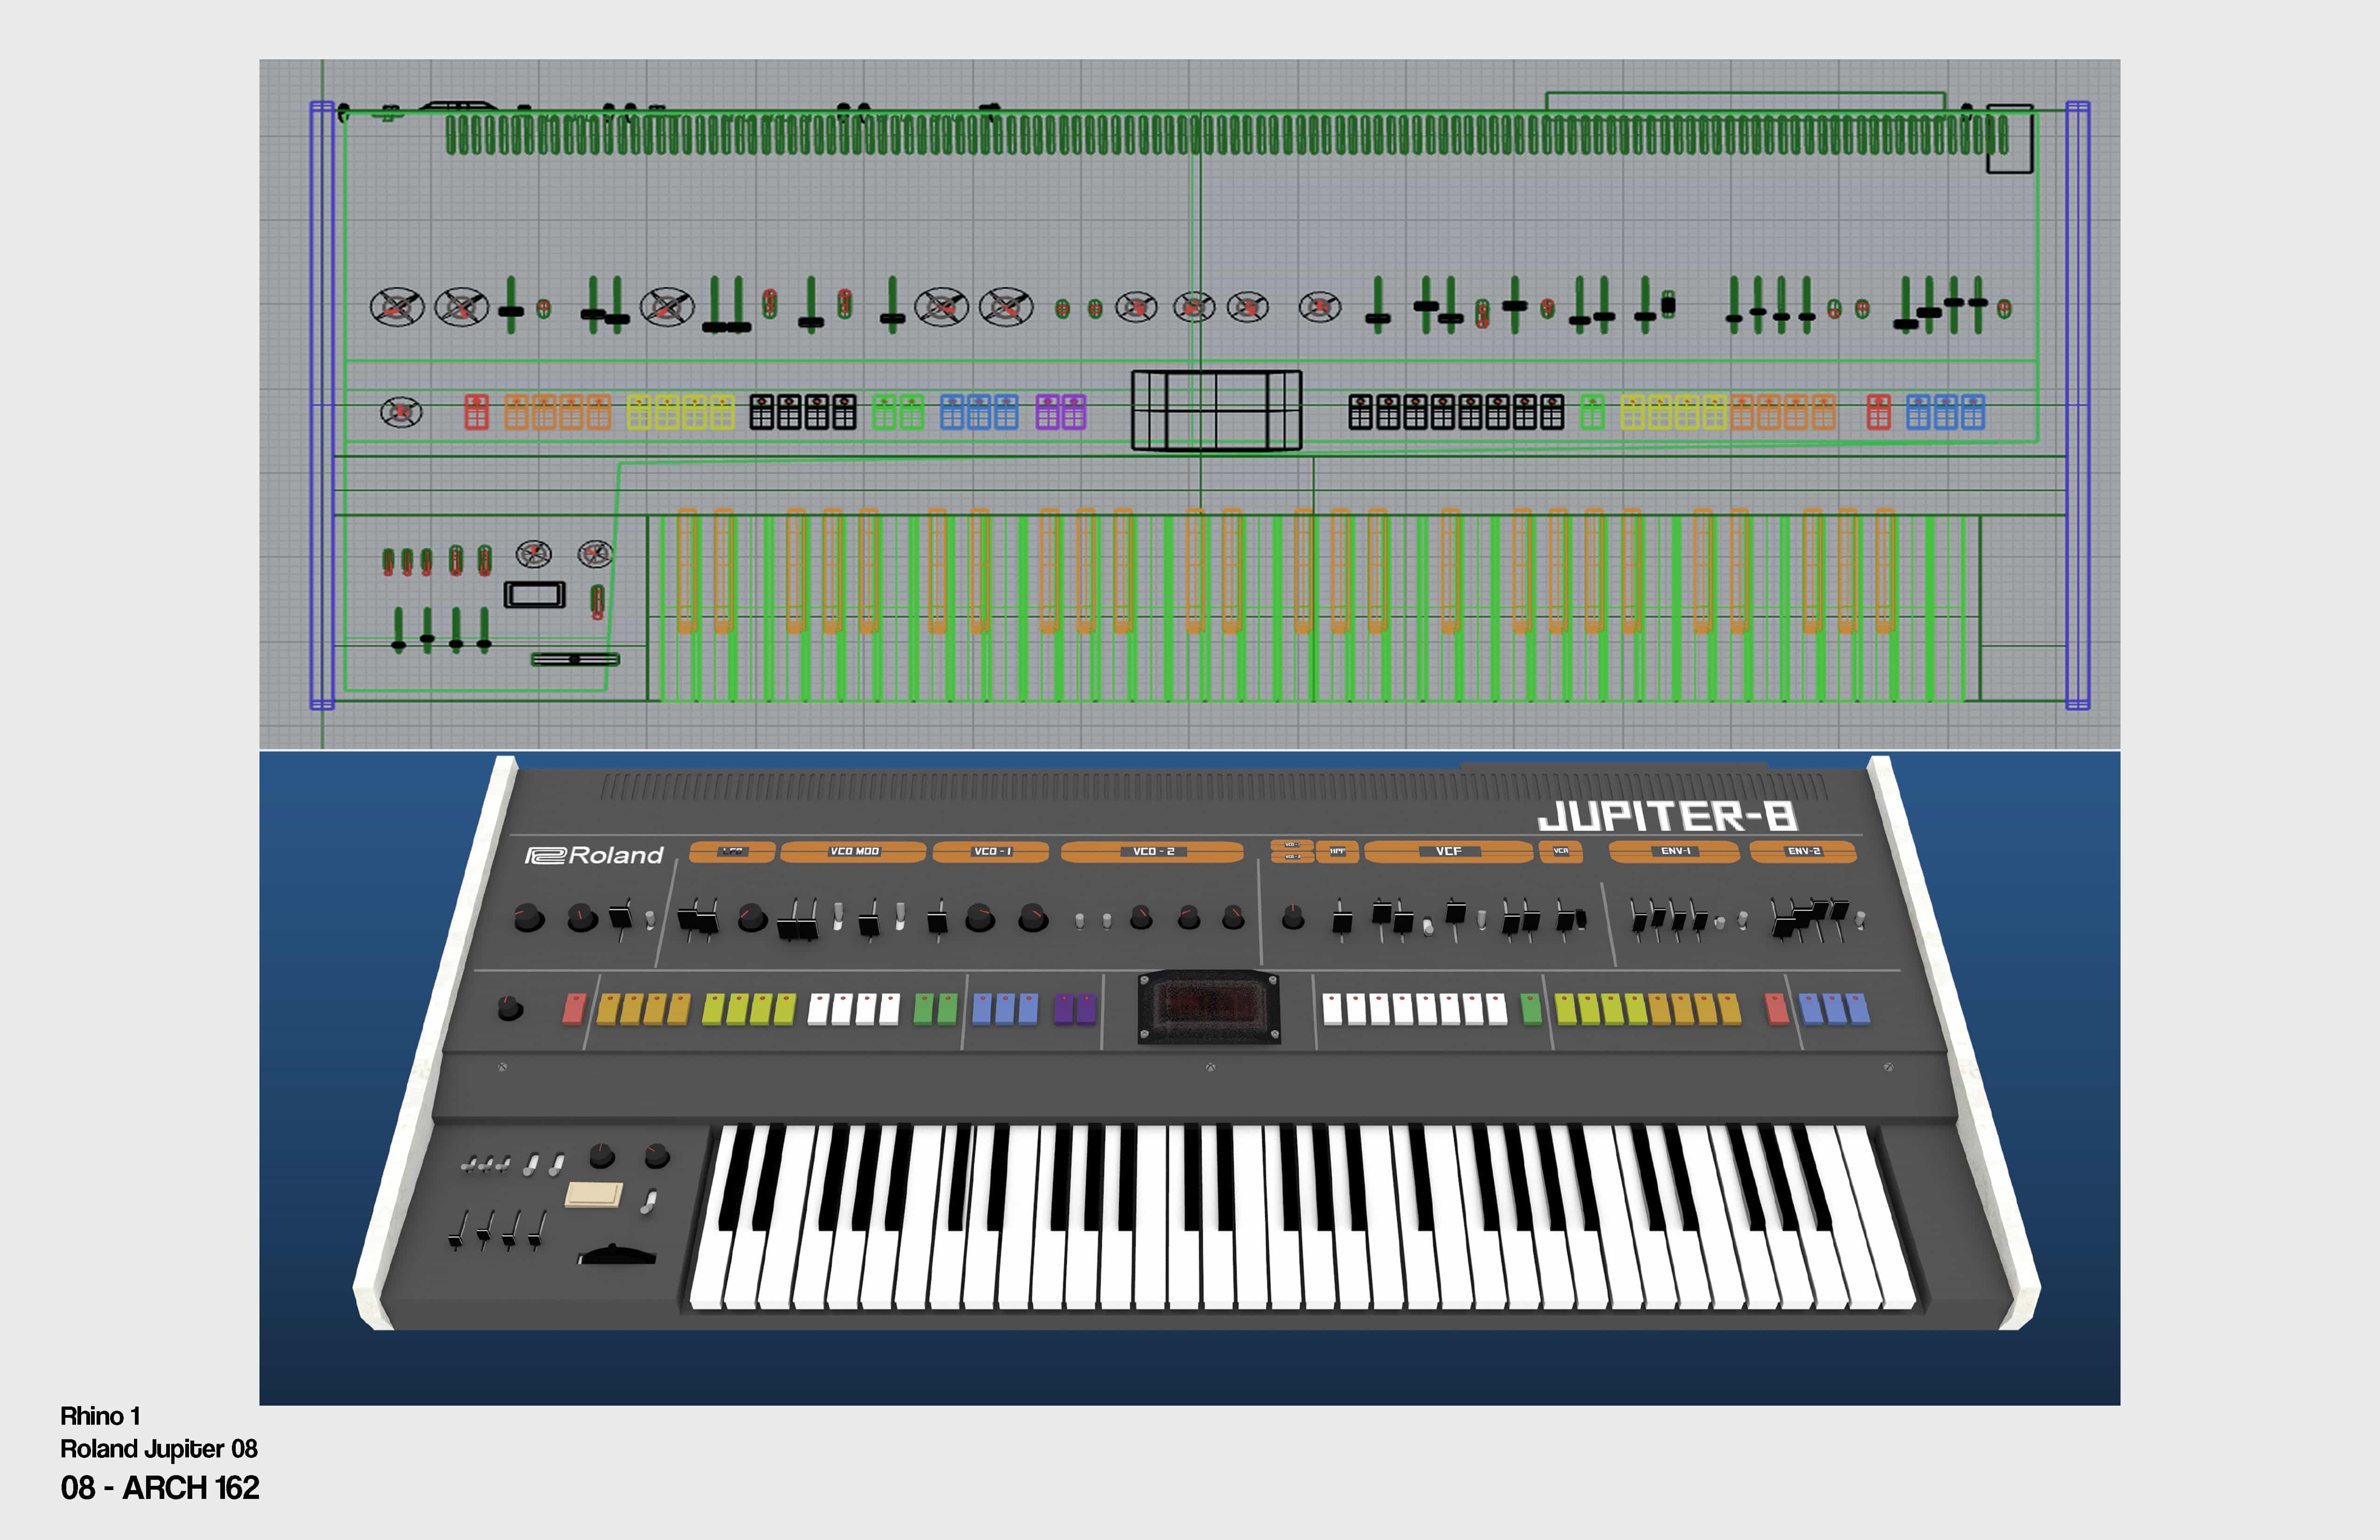Image resolution: width=2380 pixels, height=1540 pixels.
Task: Click the knob left of the render's red button
Action: 510,1007
